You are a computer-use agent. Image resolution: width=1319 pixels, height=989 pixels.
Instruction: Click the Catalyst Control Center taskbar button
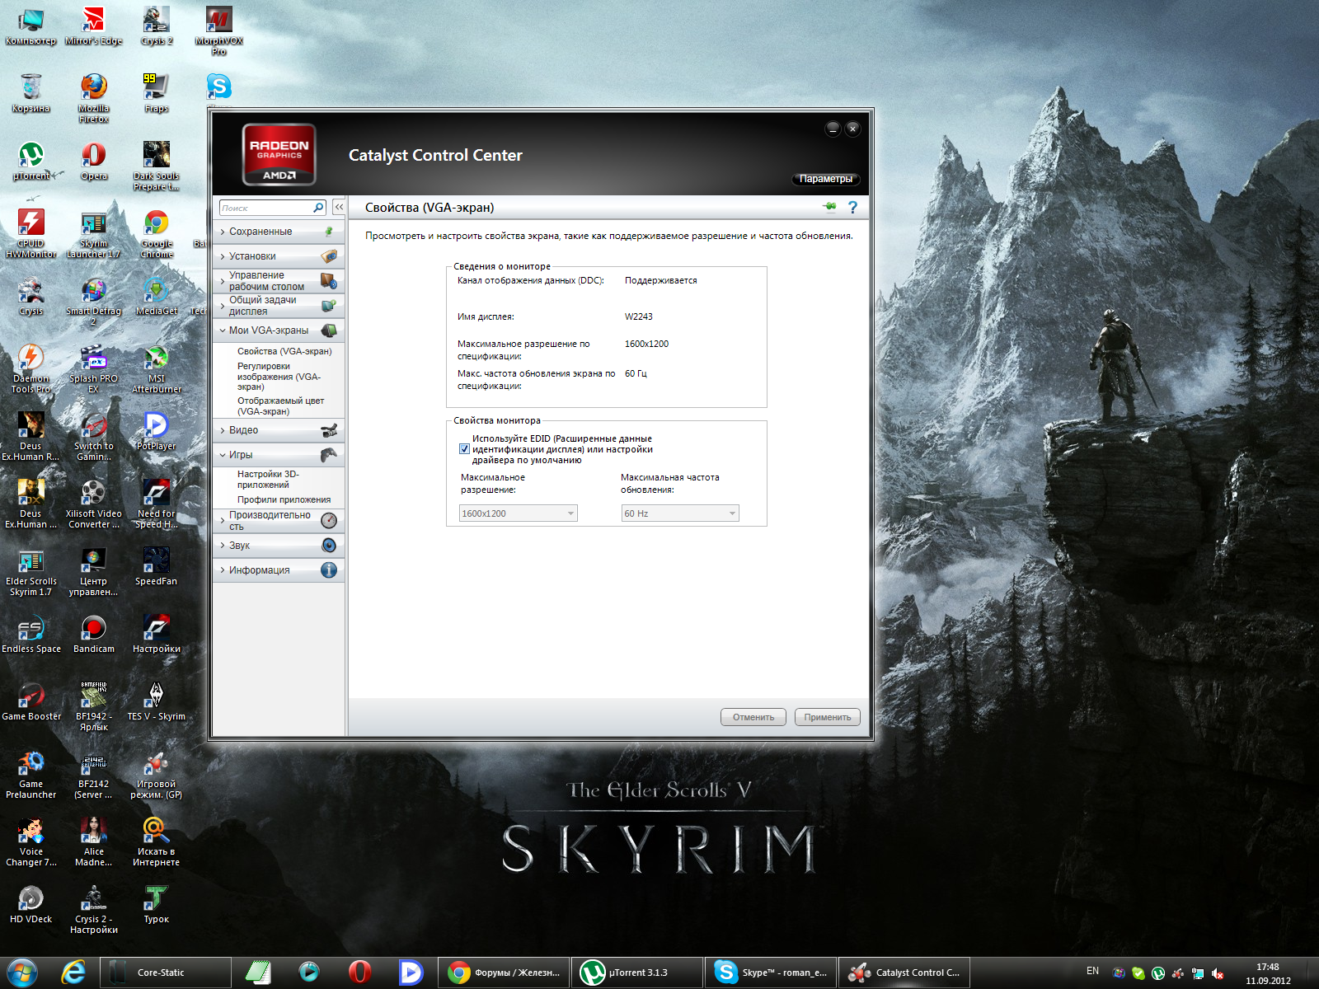(905, 973)
